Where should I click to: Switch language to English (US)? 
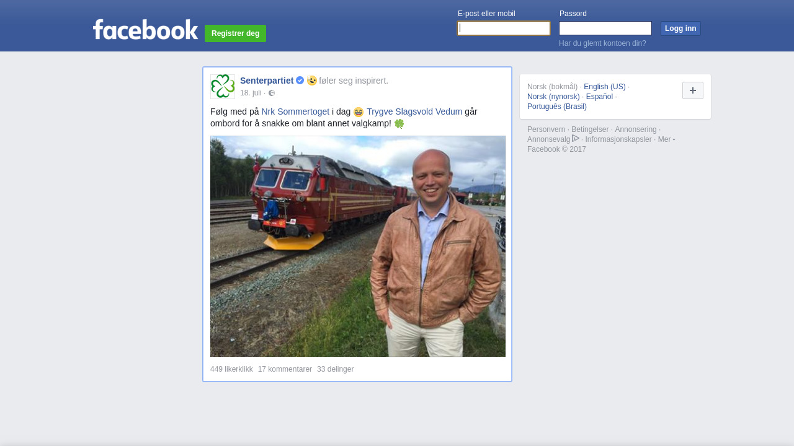pyautogui.click(x=605, y=87)
